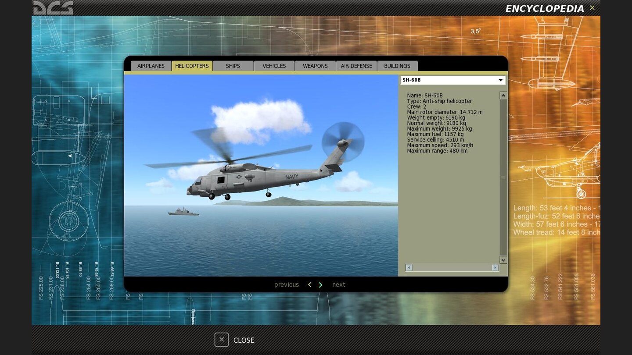Image resolution: width=632 pixels, height=355 pixels.
Task: Click 'Maximum weight: 9925 kg' line
Action: (439, 129)
